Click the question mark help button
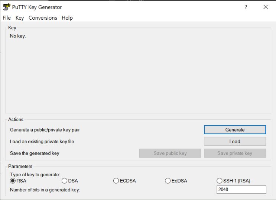 pyautogui.click(x=246, y=7)
